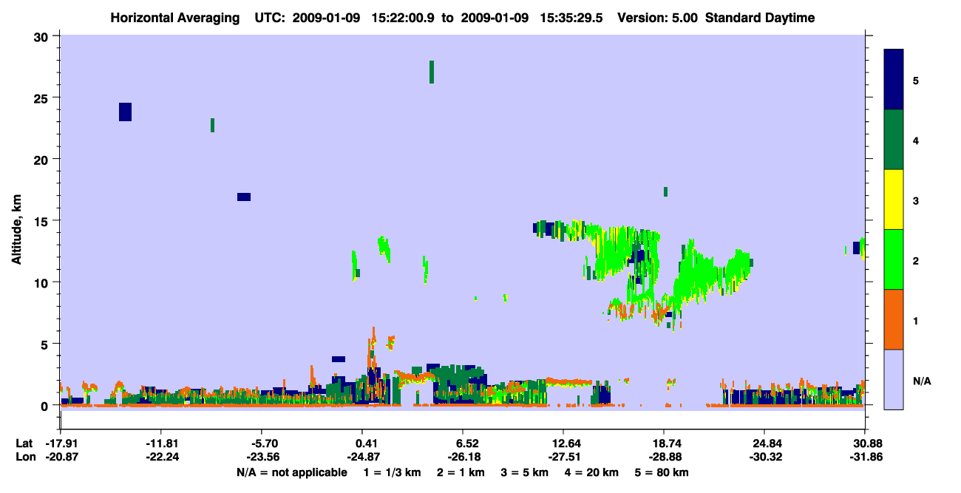Click the '1 = 1/3 km' legend text
The height and width of the screenshot is (493, 961).
pyautogui.click(x=392, y=472)
